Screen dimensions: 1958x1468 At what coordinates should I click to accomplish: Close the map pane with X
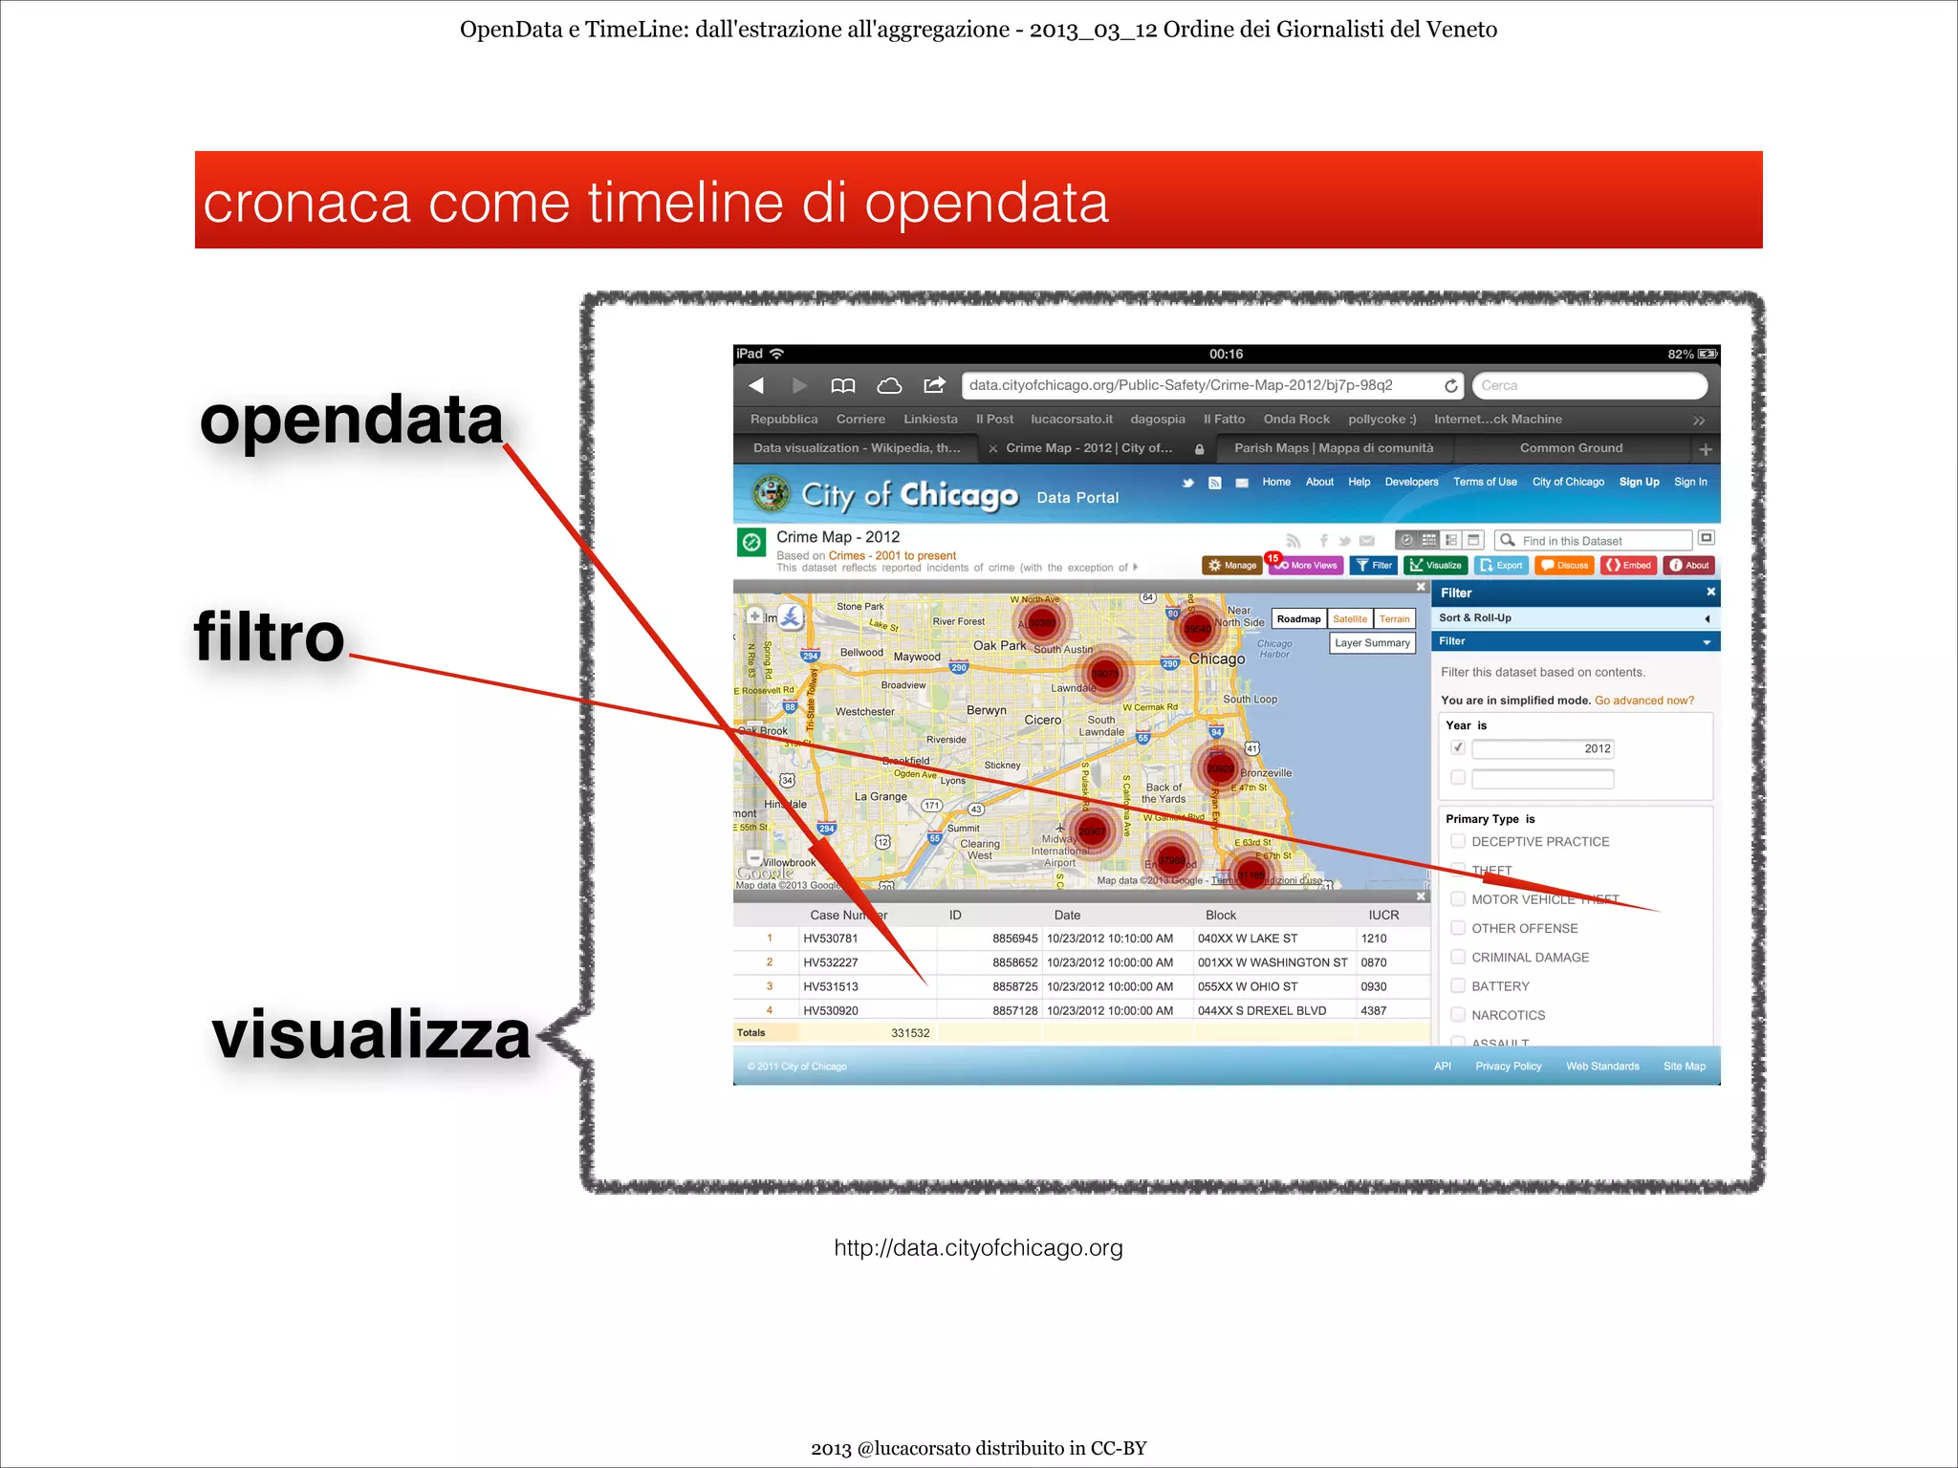click(1421, 587)
